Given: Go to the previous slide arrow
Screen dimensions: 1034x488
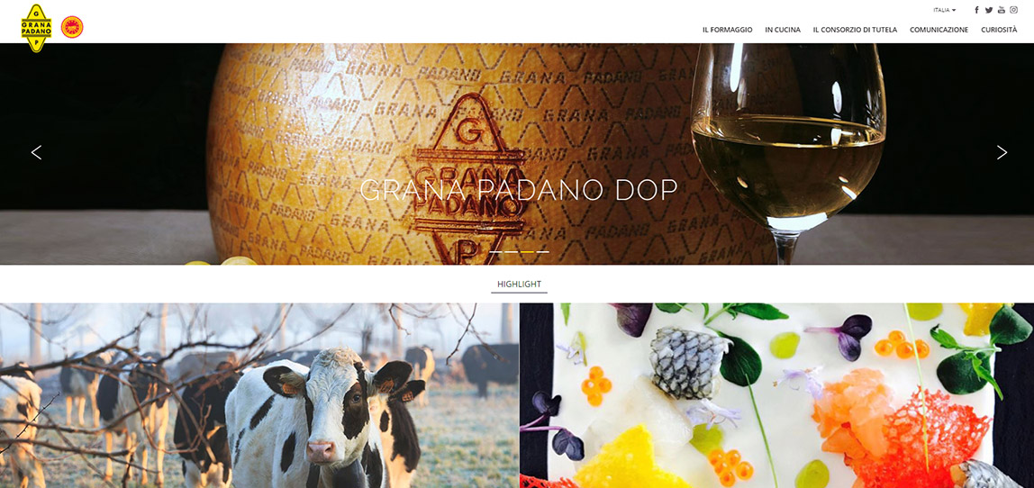Looking at the screenshot, I should click(36, 152).
